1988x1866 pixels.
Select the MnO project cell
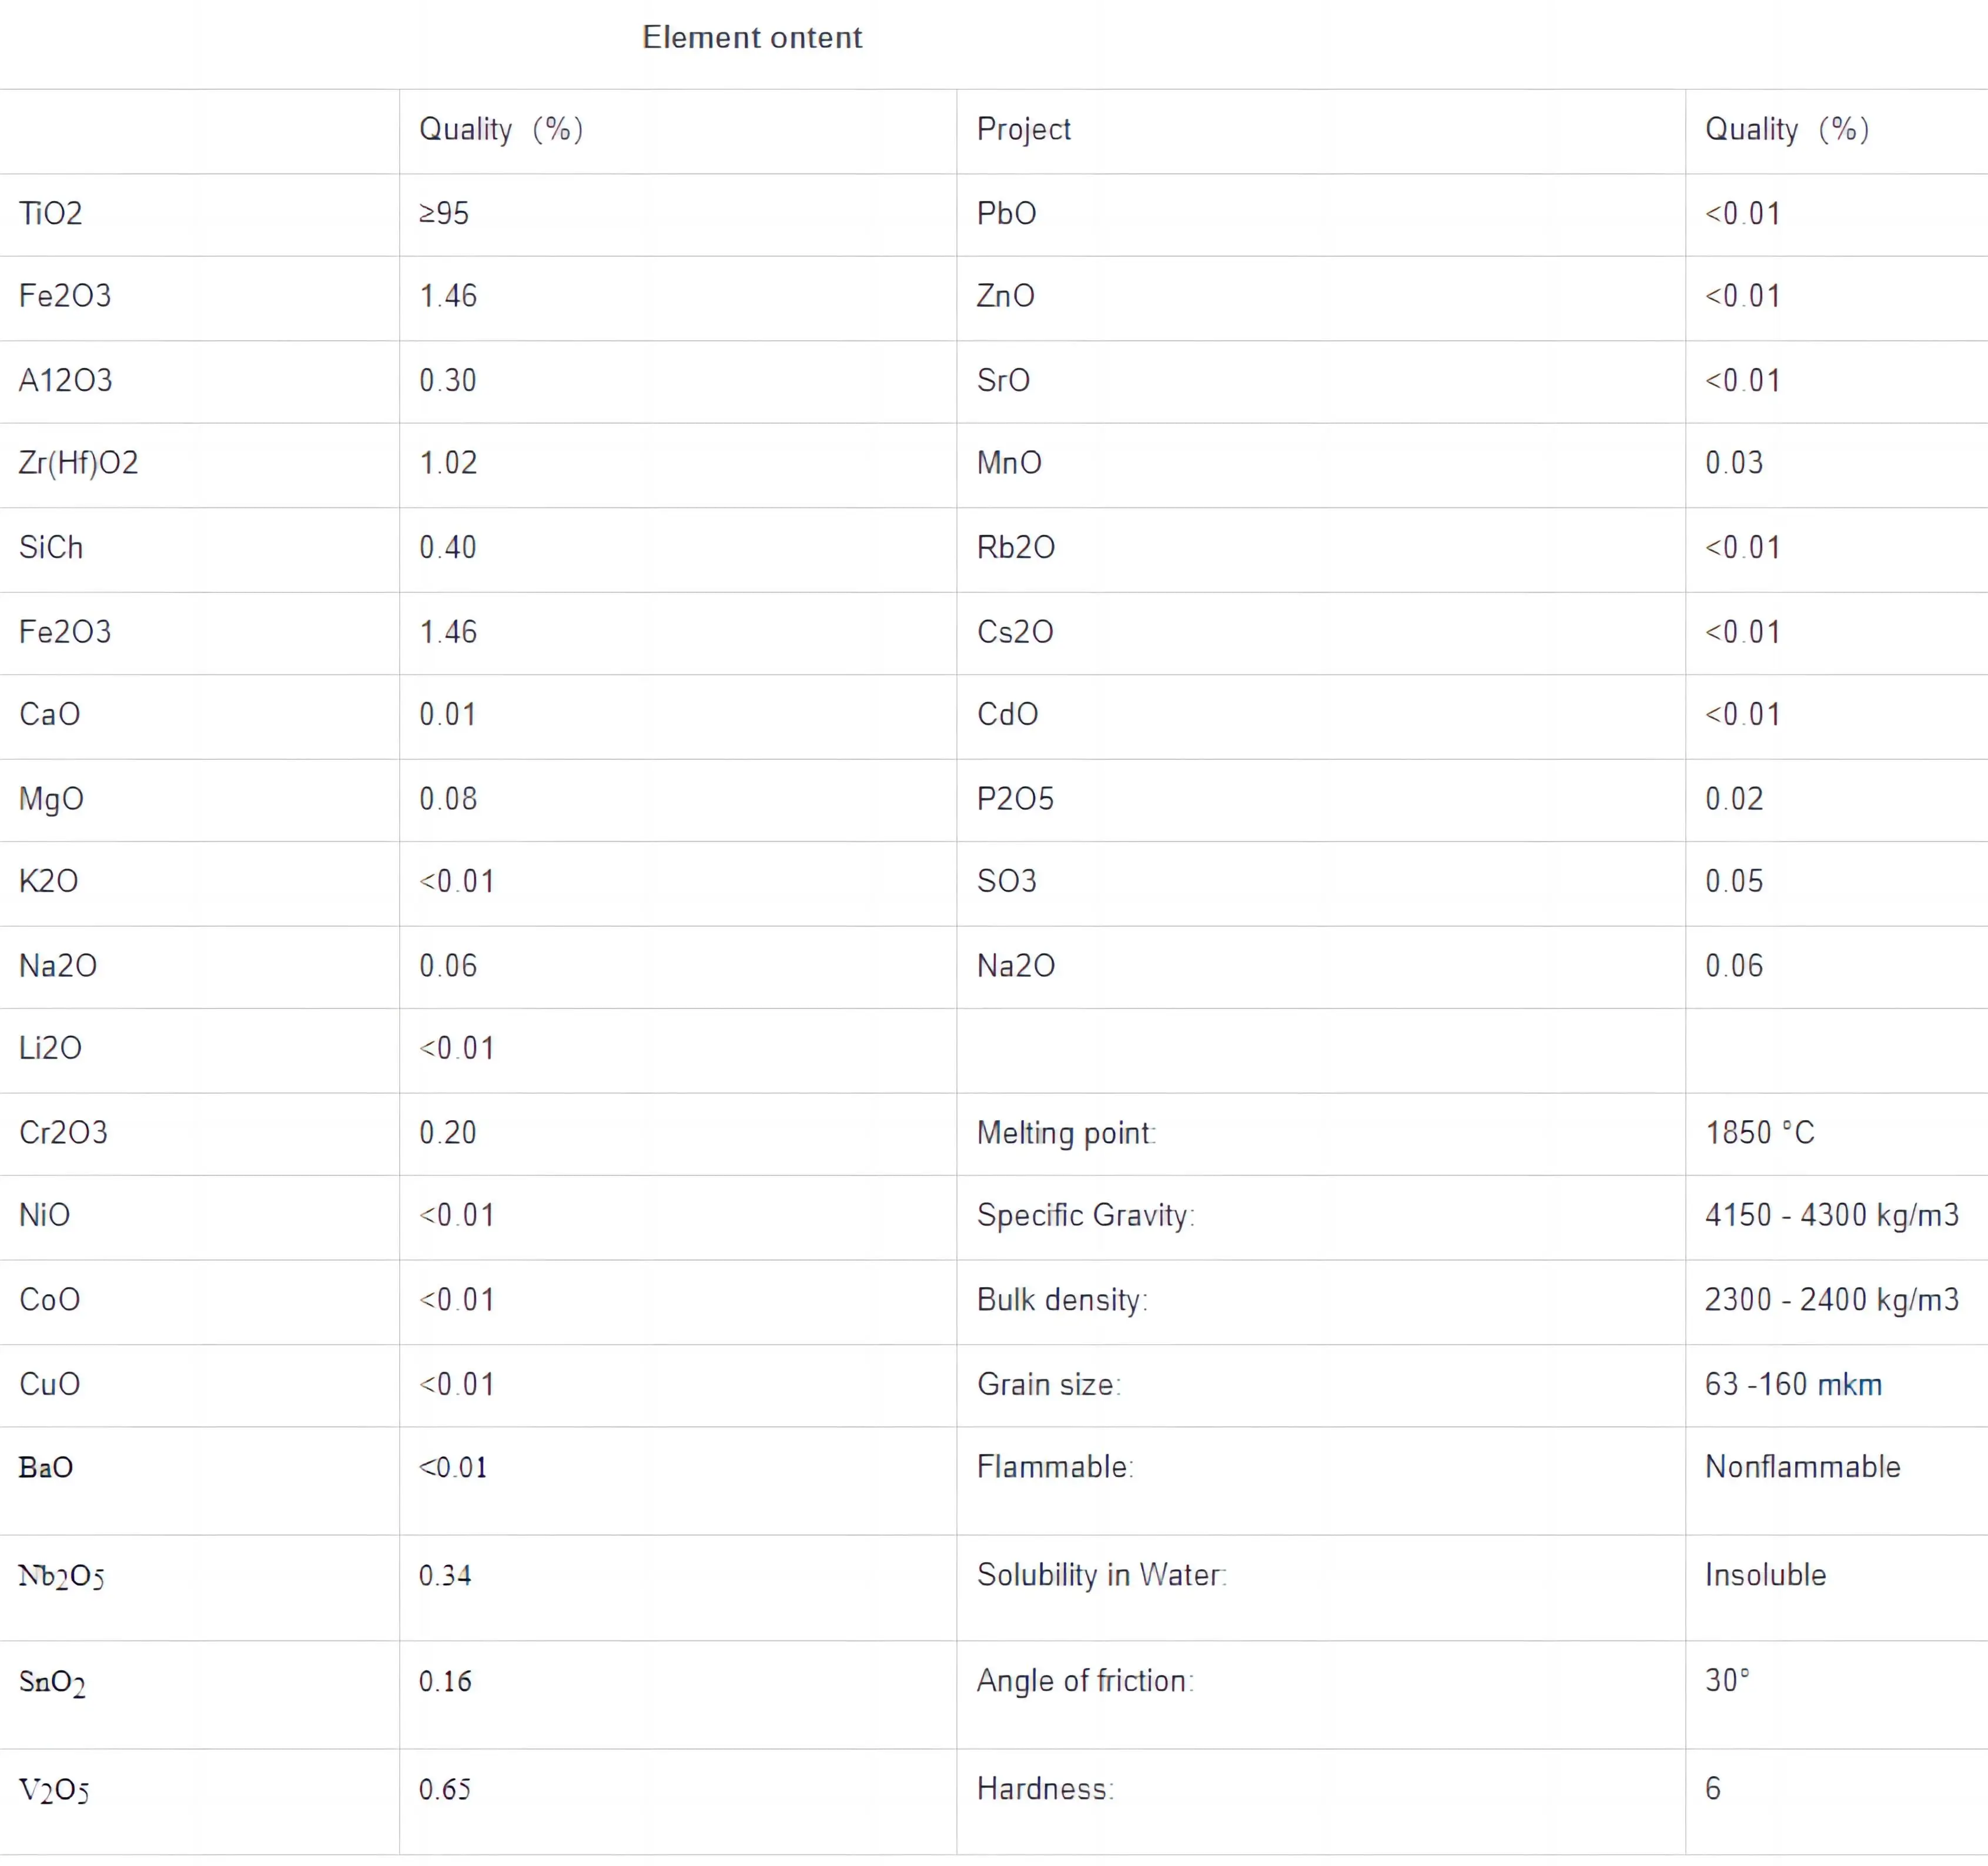coord(1009,463)
